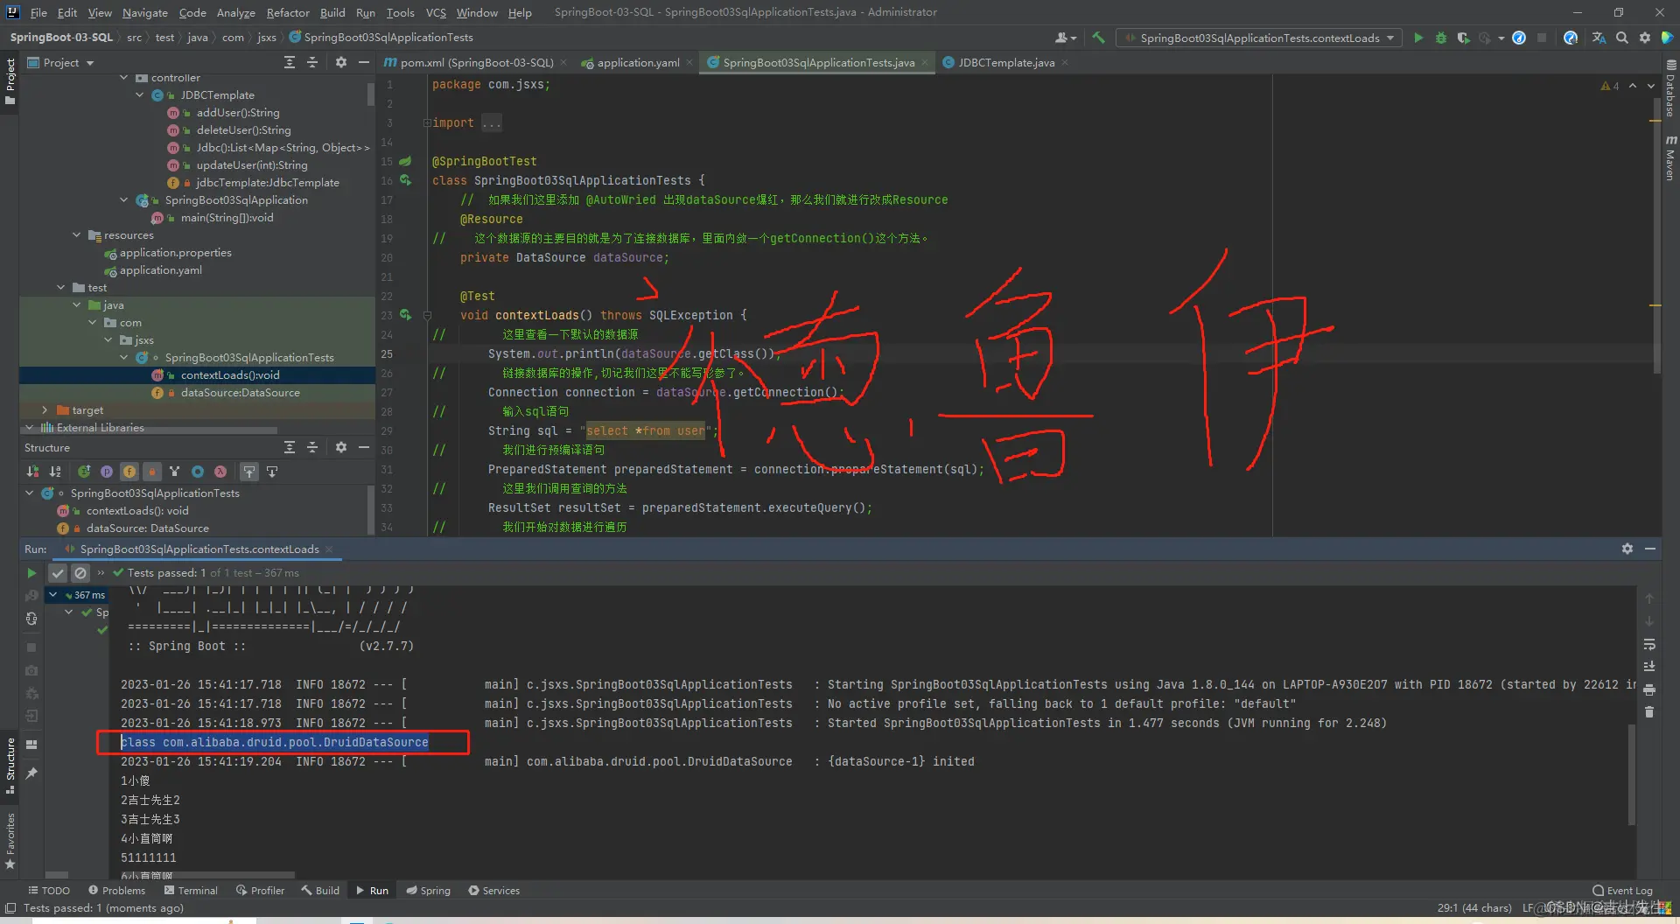Image resolution: width=1680 pixels, height=924 pixels.
Task: Open Structure panel options gear
Action: click(x=341, y=447)
